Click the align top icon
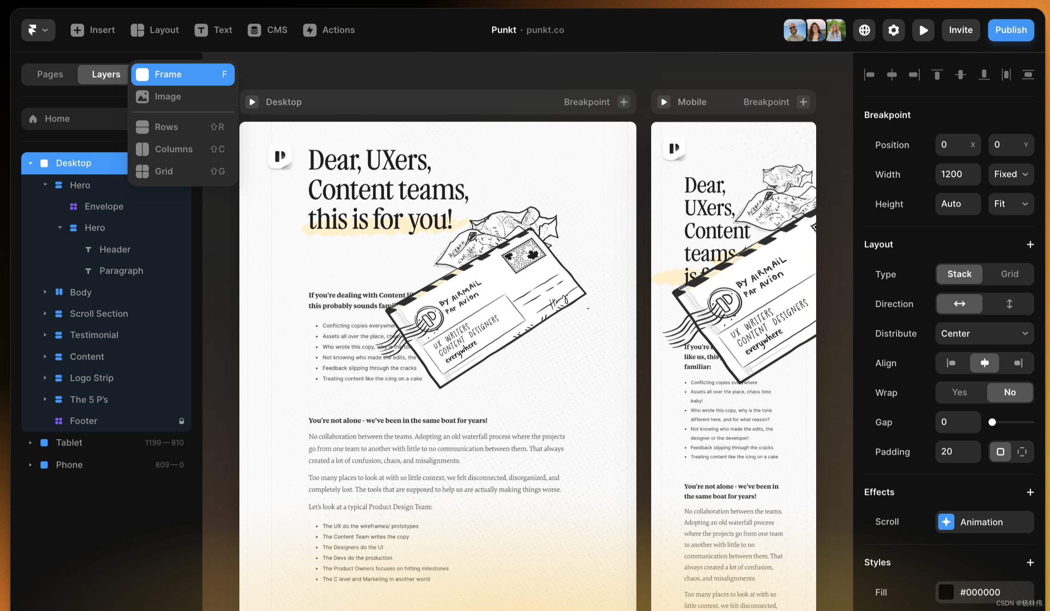Screen dimensions: 1050x611 [937, 74]
